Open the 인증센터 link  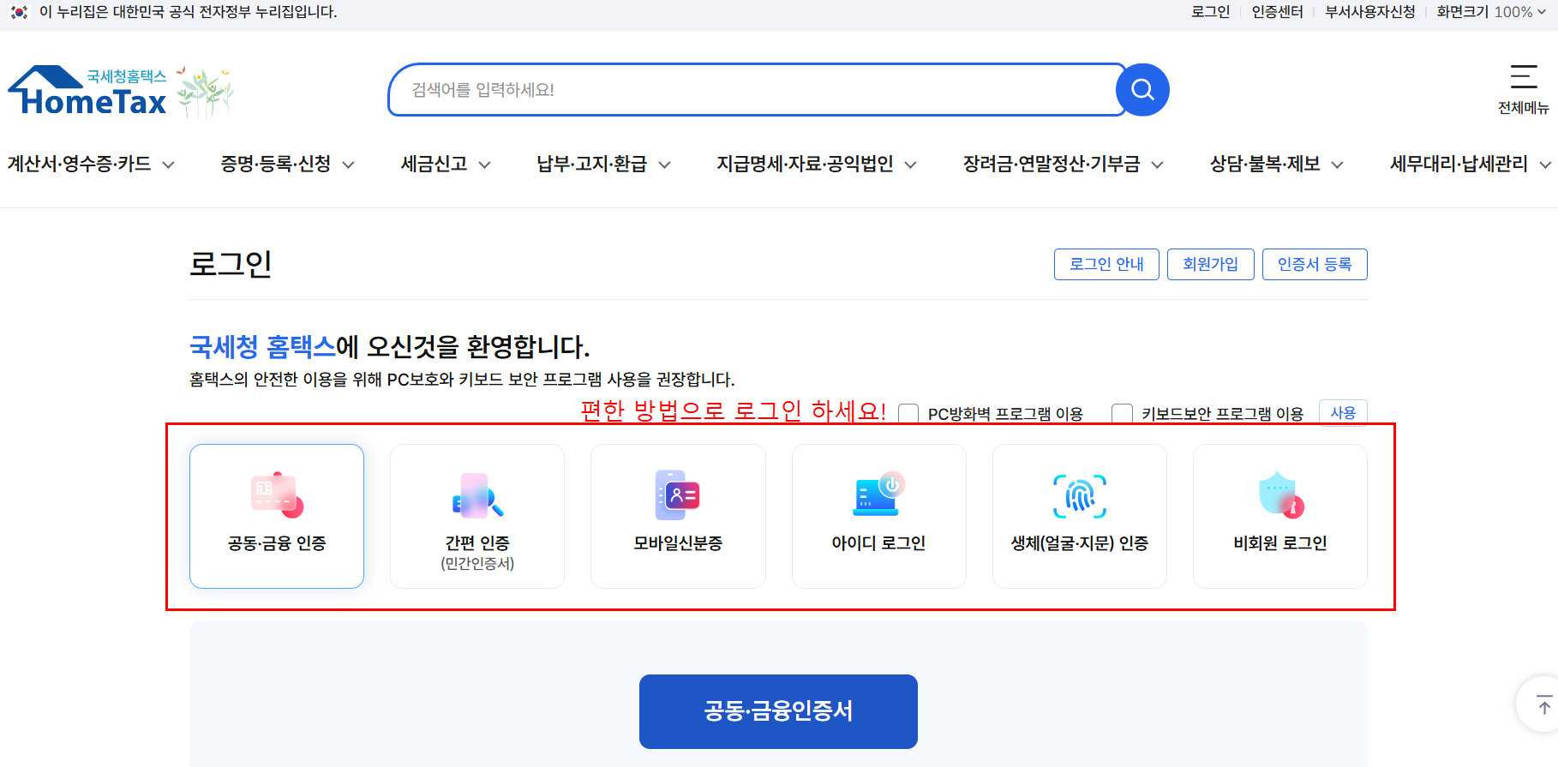pyautogui.click(x=1277, y=12)
